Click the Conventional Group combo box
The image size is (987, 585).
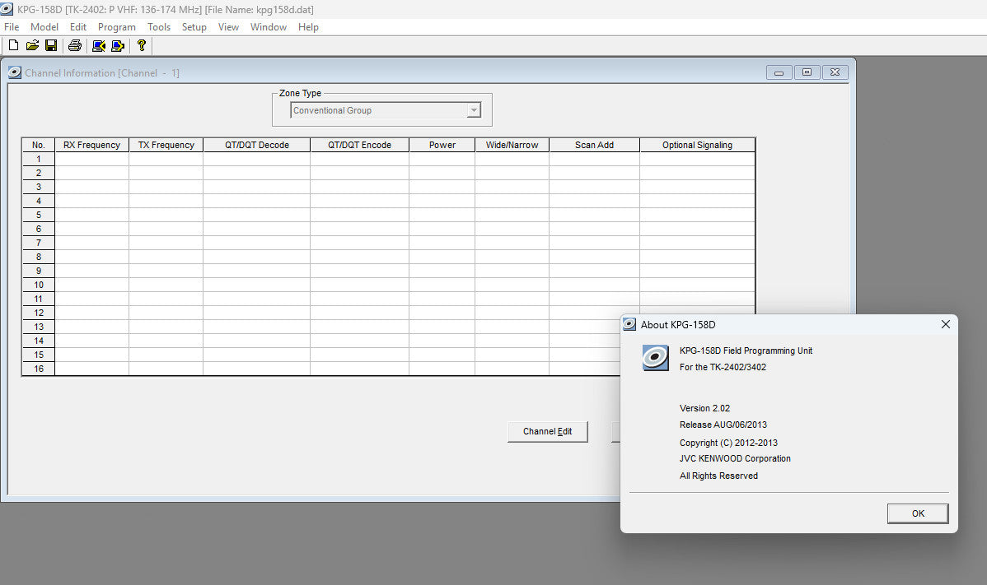386,110
